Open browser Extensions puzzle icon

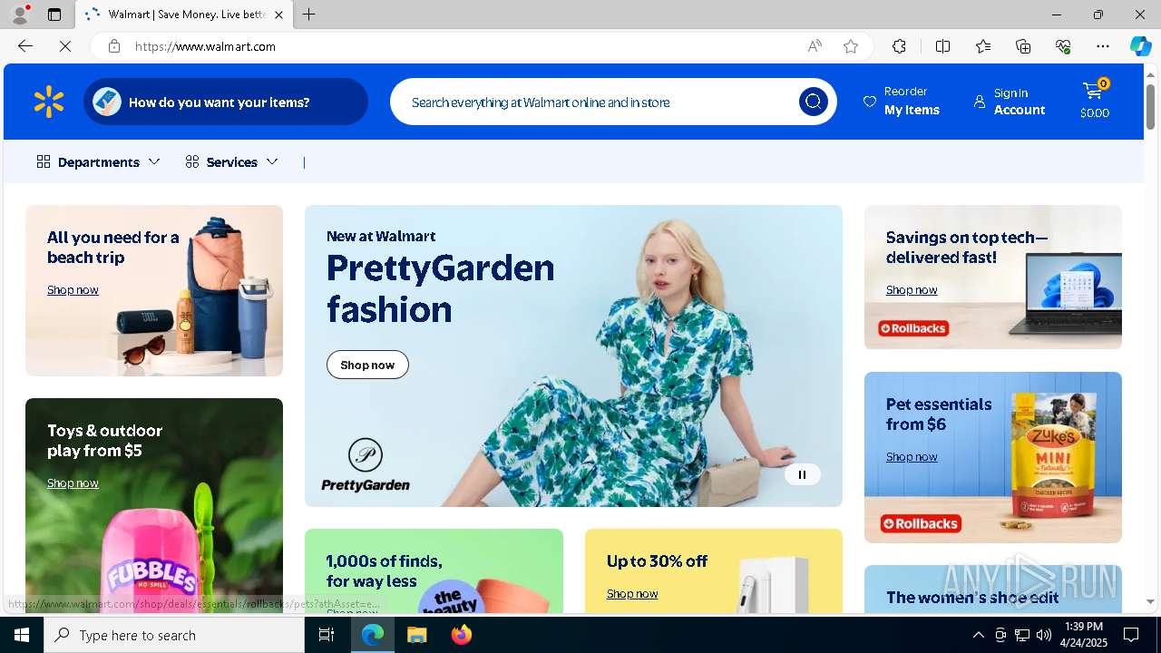[899, 46]
